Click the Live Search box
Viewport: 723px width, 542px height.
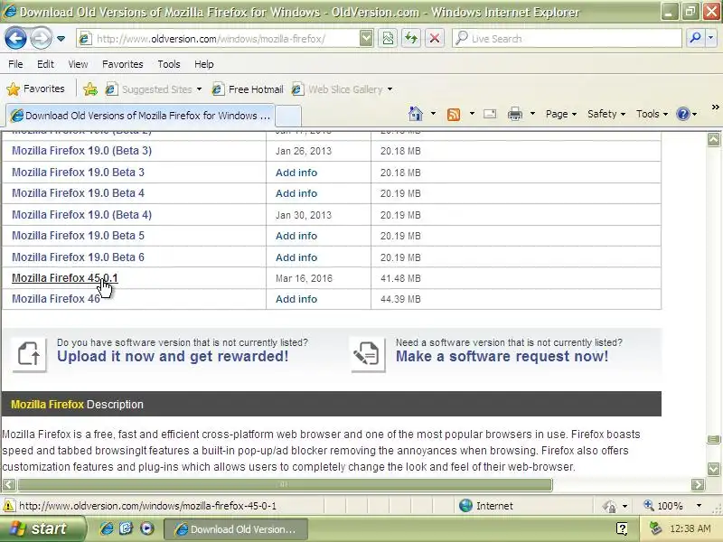tap(567, 39)
